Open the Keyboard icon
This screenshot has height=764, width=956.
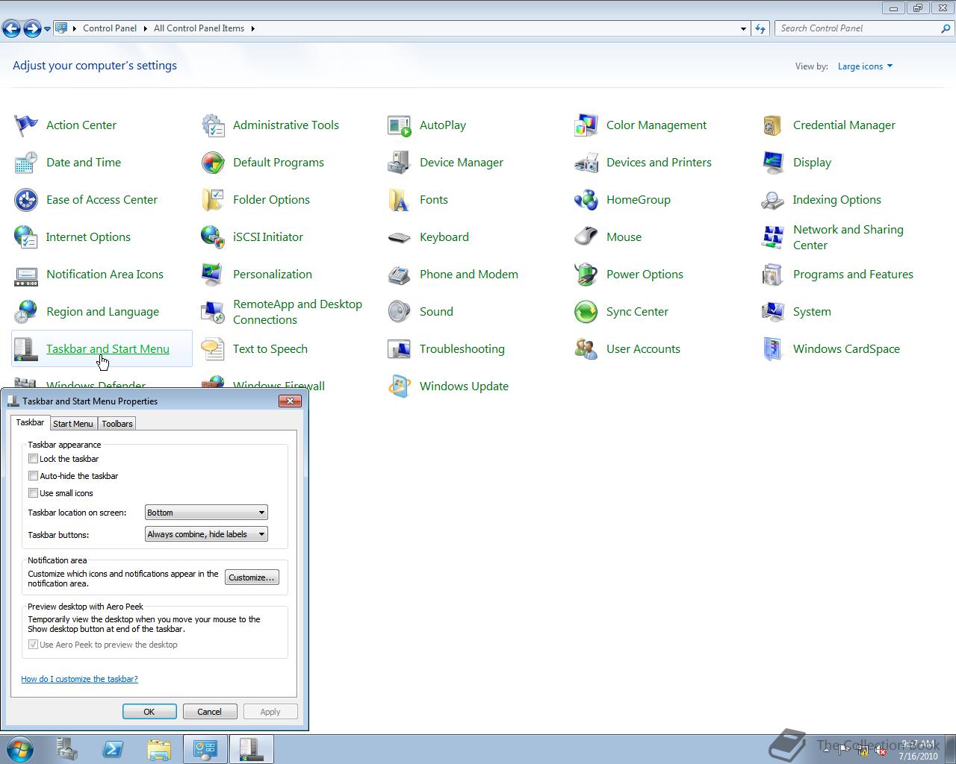click(400, 237)
